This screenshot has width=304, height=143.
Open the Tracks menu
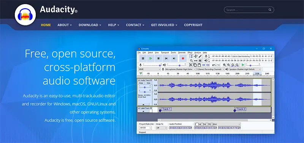[x=174, y=53]
